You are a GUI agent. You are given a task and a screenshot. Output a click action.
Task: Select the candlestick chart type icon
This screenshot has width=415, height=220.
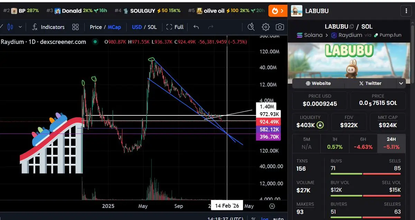[10, 27]
